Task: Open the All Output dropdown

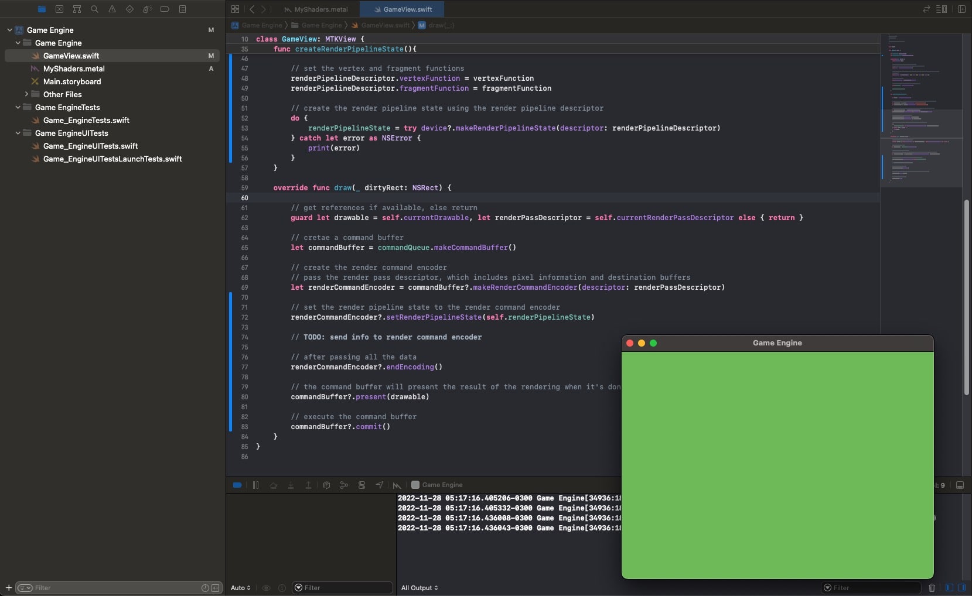Action: tap(420, 588)
